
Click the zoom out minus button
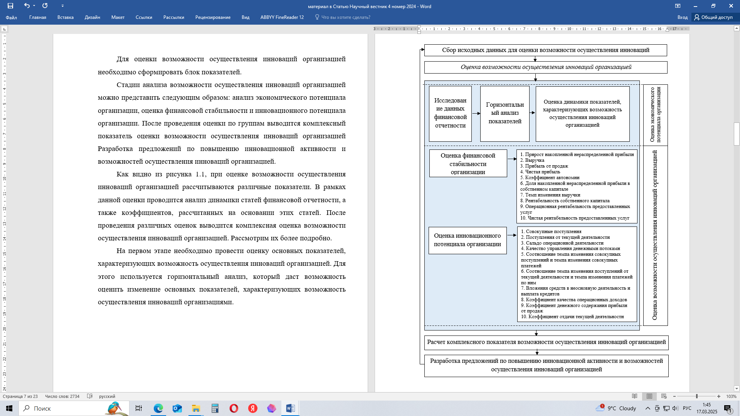pyautogui.click(x=674, y=396)
